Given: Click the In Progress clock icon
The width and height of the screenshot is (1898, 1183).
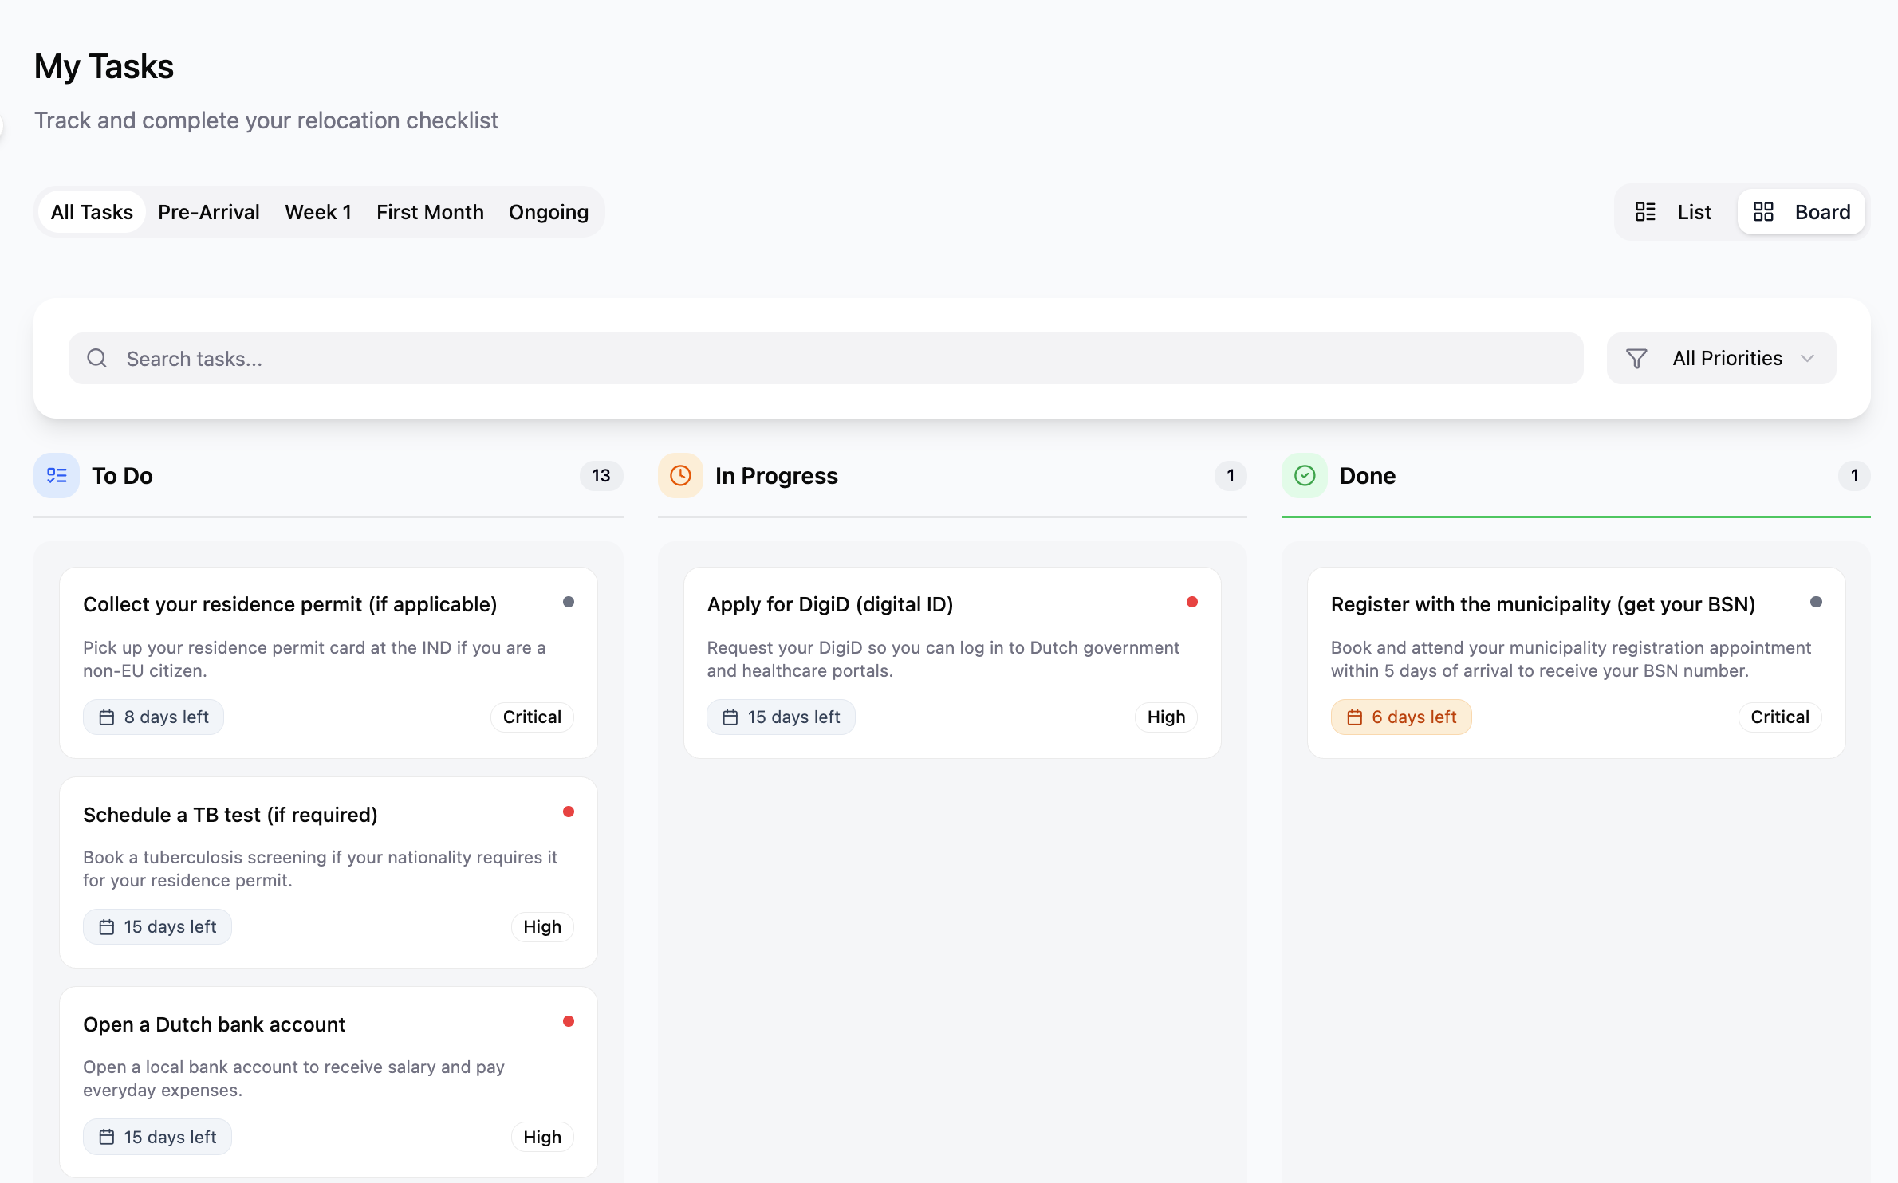Looking at the screenshot, I should pyautogui.click(x=679, y=475).
